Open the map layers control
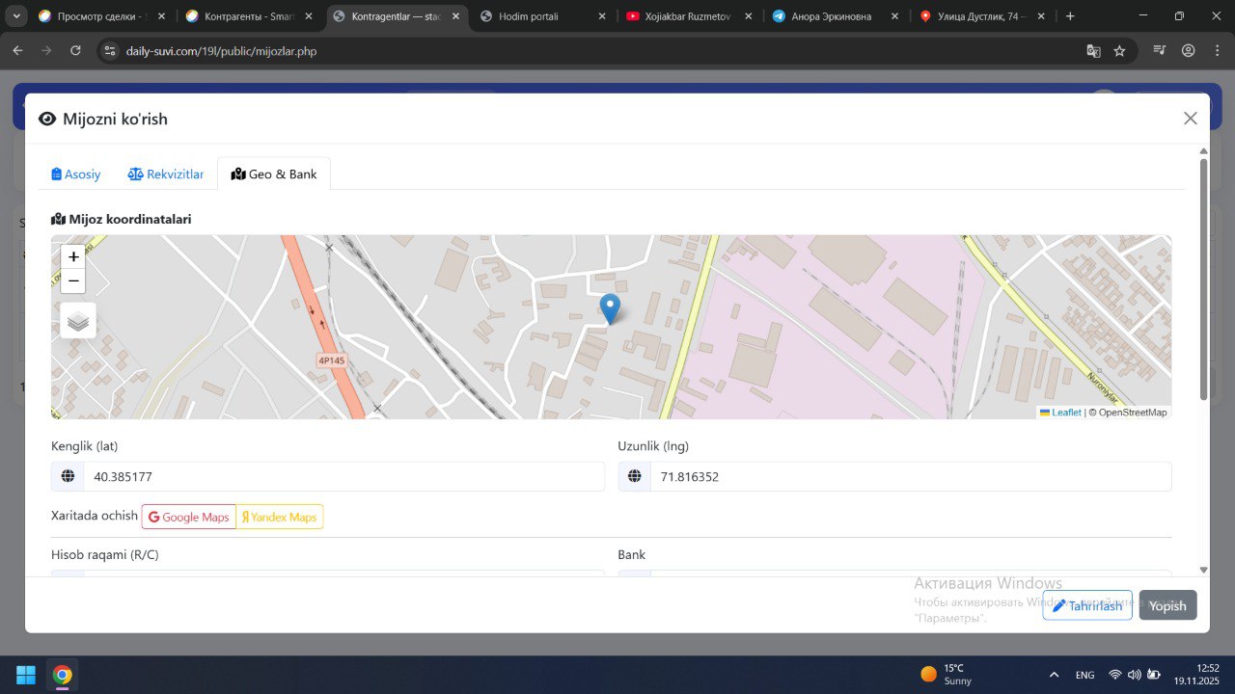Viewport: 1235px width, 694px height. pyautogui.click(x=78, y=321)
